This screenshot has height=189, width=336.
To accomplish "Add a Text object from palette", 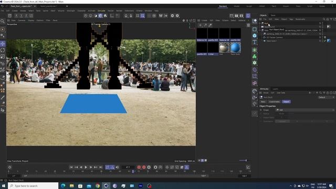I will [255, 42].
